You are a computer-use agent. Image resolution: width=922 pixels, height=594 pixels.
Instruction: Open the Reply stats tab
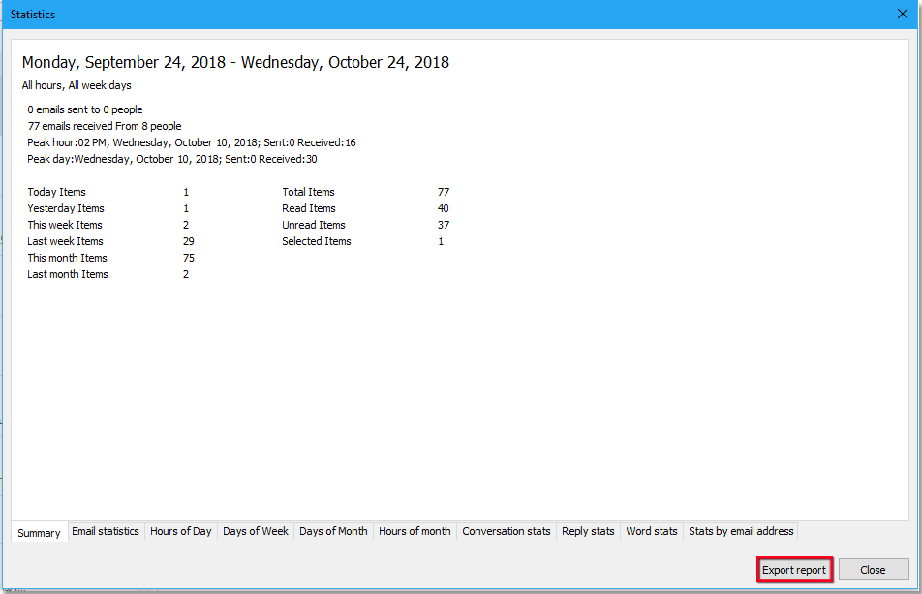pos(588,531)
